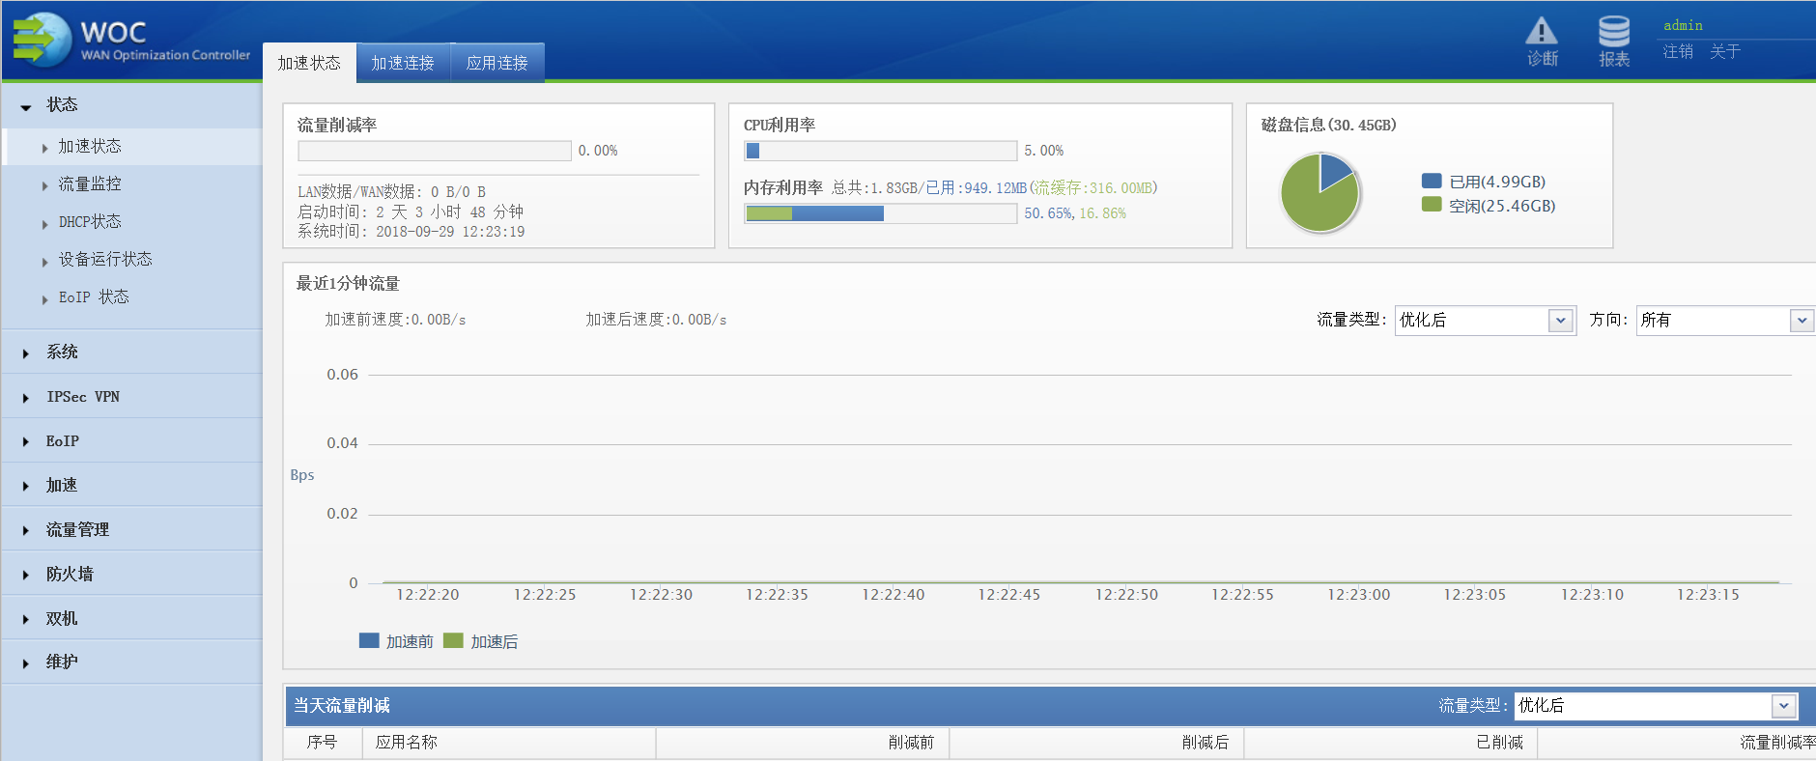The width and height of the screenshot is (1816, 761).
Task: Click the 已用 blue disk legend swatch
Action: [1432, 182]
